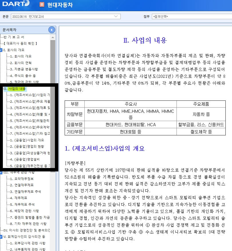Open 5. (금융업)재무건전성 tree item

tap(30, 166)
